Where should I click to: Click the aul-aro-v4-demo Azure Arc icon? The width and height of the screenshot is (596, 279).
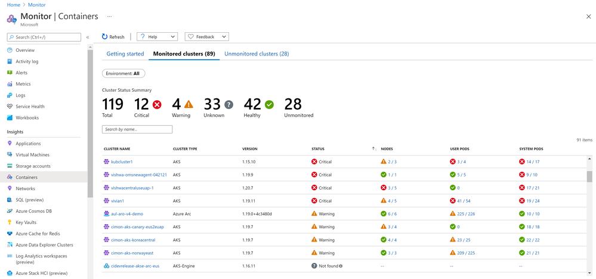[106, 214]
